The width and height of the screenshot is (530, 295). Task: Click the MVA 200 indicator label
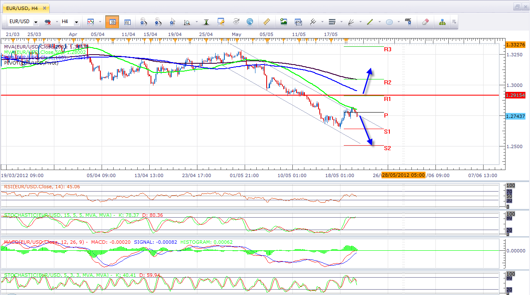46,46
